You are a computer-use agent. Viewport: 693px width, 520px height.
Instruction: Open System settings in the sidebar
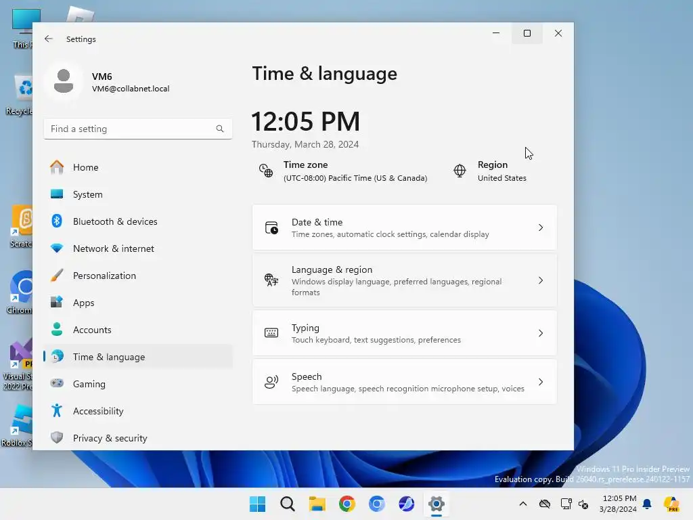click(x=138, y=194)
